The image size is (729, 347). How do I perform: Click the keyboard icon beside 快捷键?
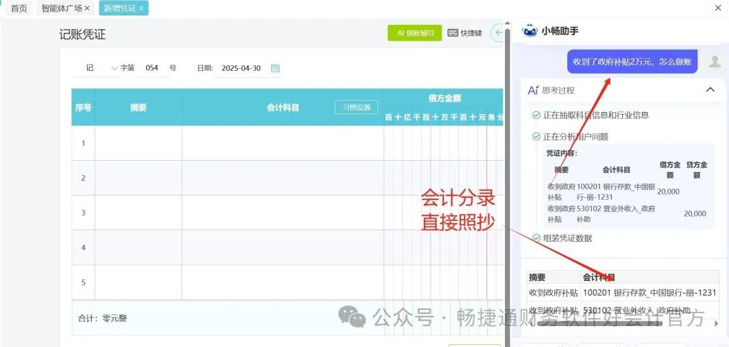453,32
